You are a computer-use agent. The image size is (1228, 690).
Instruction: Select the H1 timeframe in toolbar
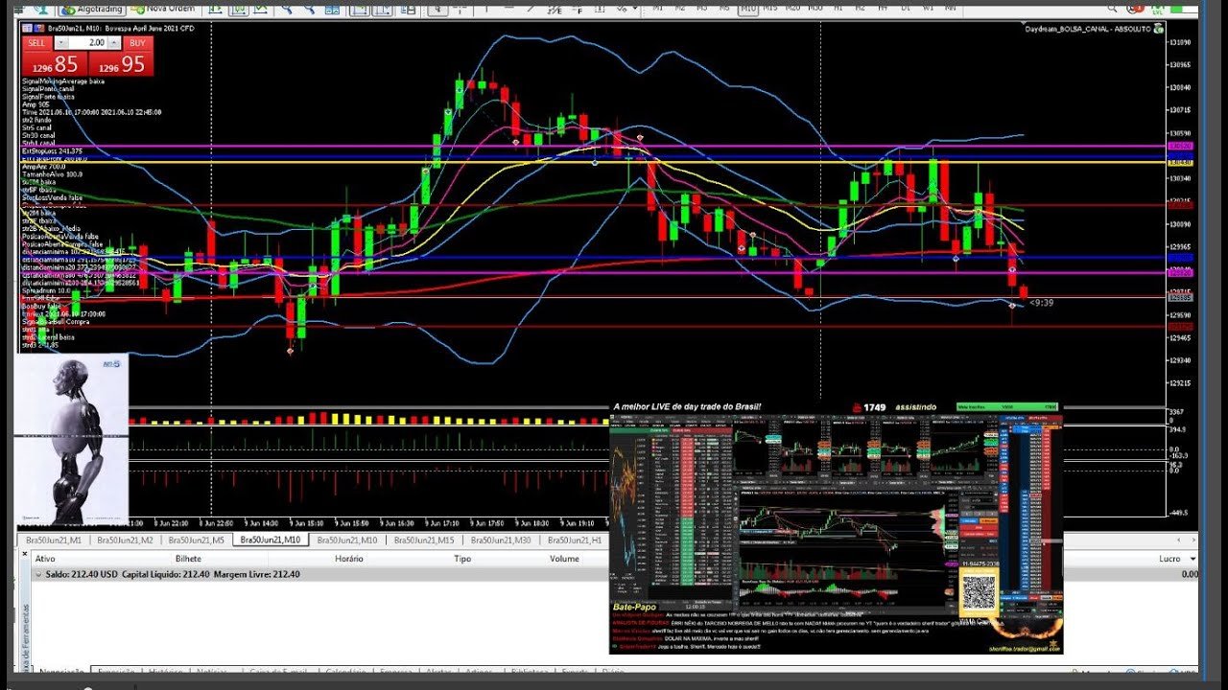838,8
